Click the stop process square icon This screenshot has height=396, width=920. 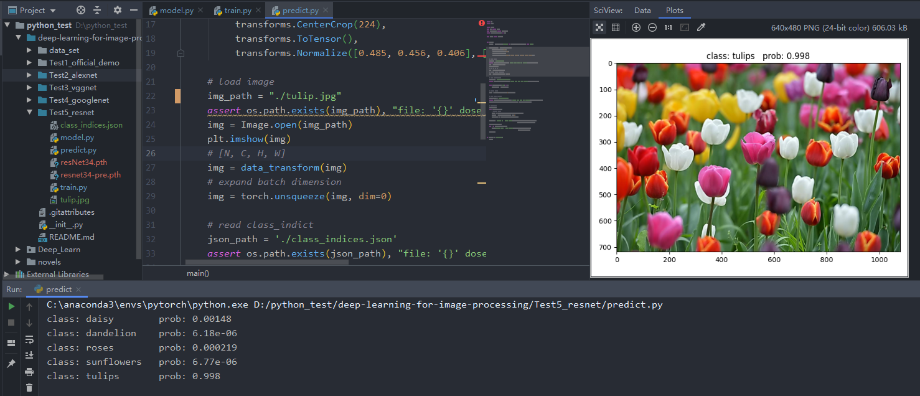(x=11, y=323)
